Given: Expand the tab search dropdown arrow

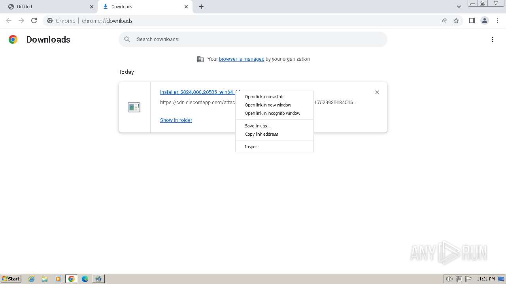Looking at the screenshot, I should 459,7.
